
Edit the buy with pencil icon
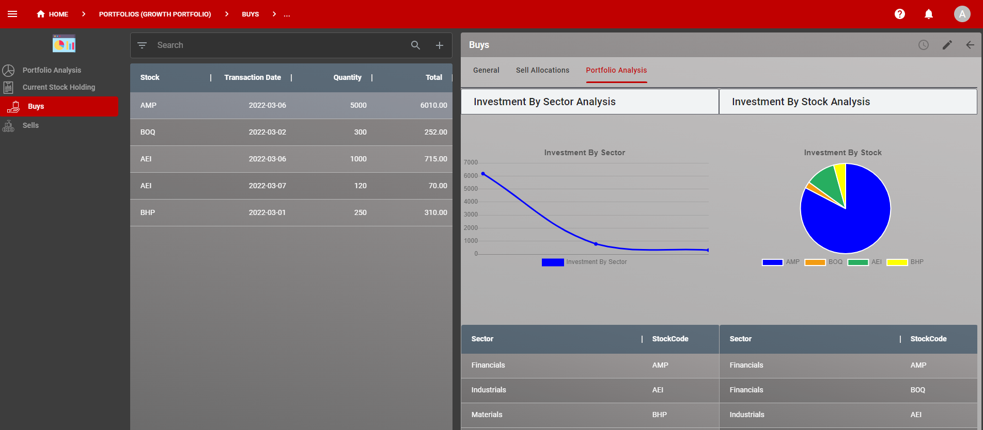coord(947,45)
